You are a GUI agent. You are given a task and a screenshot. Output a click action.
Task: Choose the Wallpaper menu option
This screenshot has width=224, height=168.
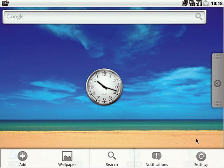point(67,159)
